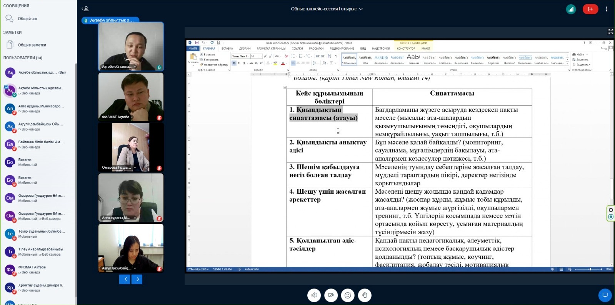The width and height of the screenshot is (615, 305).
Task: Open the three-dot options menu
Action: pyautogui.click(x=607, y=9)
